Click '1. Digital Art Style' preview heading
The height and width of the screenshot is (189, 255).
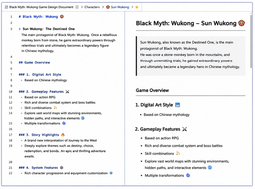coord(154,105)
